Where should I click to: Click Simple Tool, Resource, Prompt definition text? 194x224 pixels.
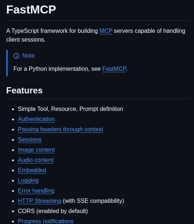pyautogui.click(x=70, y=109)
